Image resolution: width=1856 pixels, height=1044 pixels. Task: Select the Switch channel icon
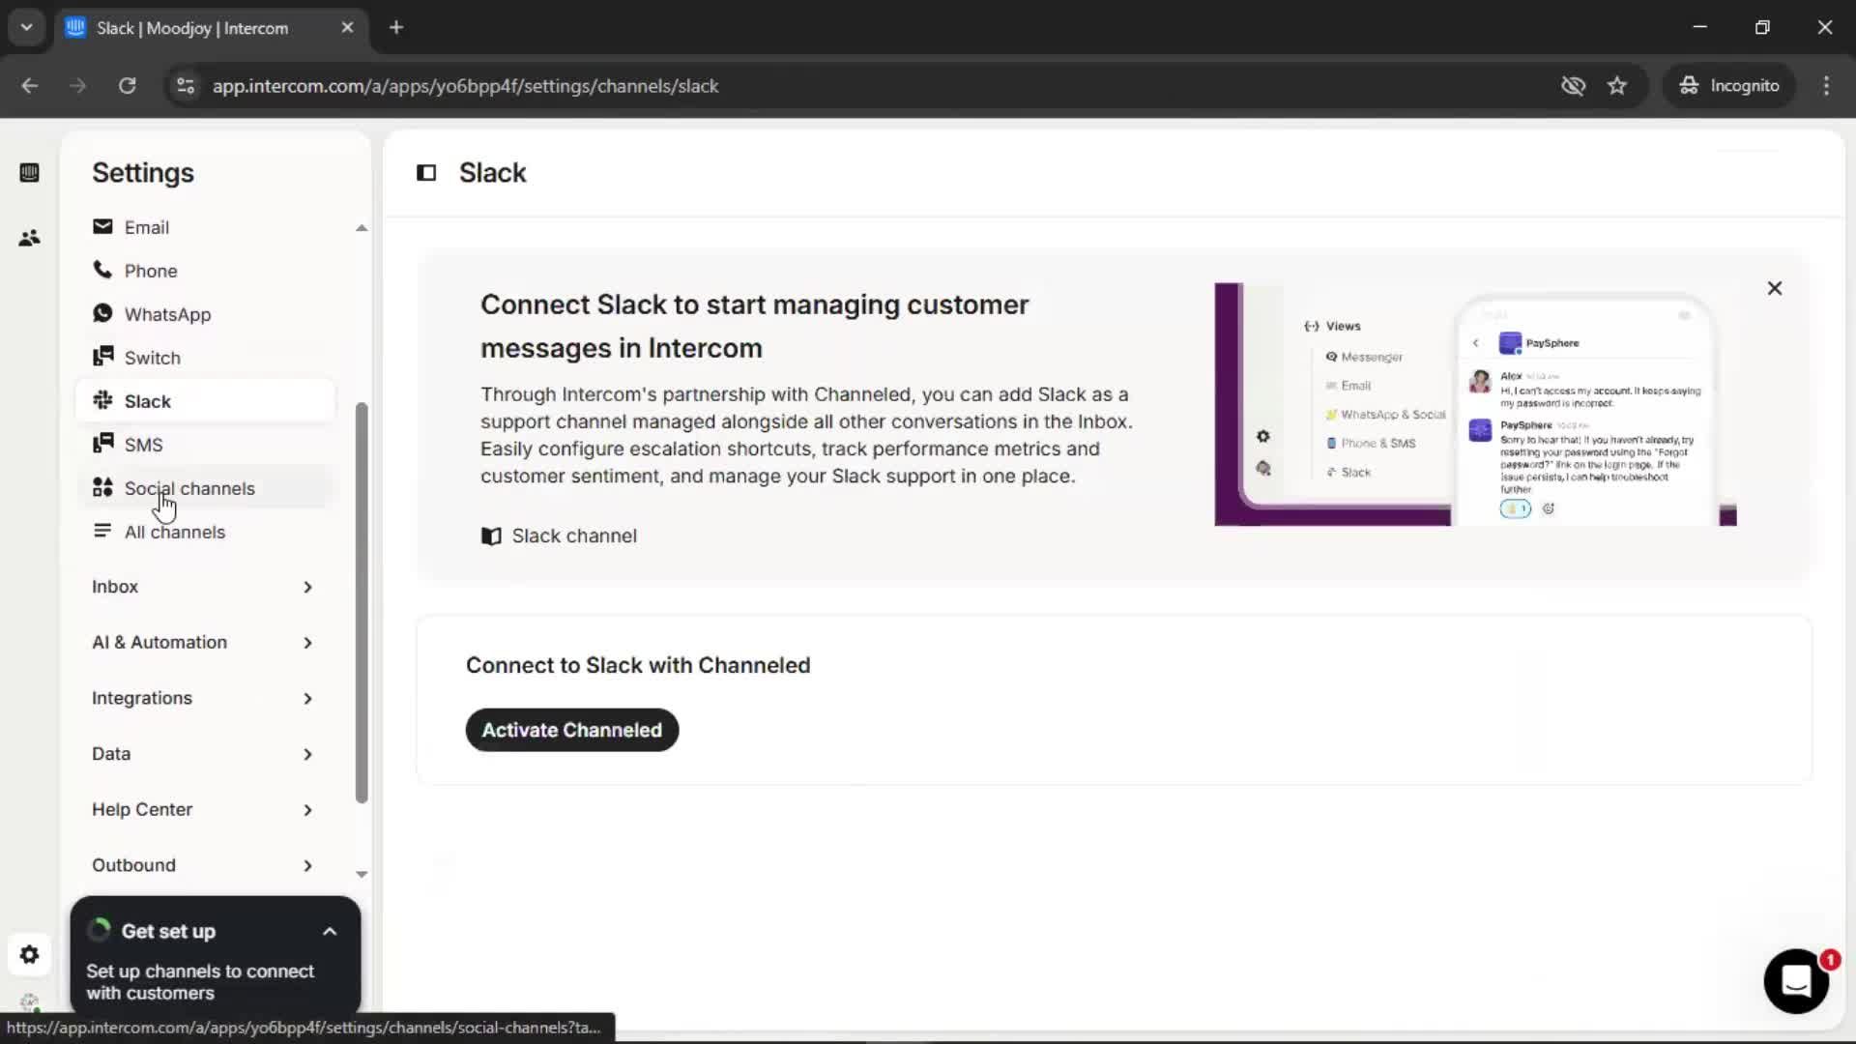pos(102,357)
